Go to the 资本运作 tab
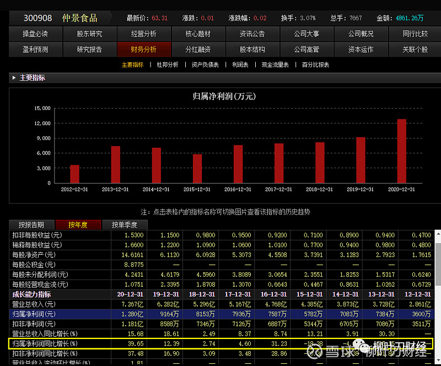Viewport: 441px width, 366px height. (361, 50)
